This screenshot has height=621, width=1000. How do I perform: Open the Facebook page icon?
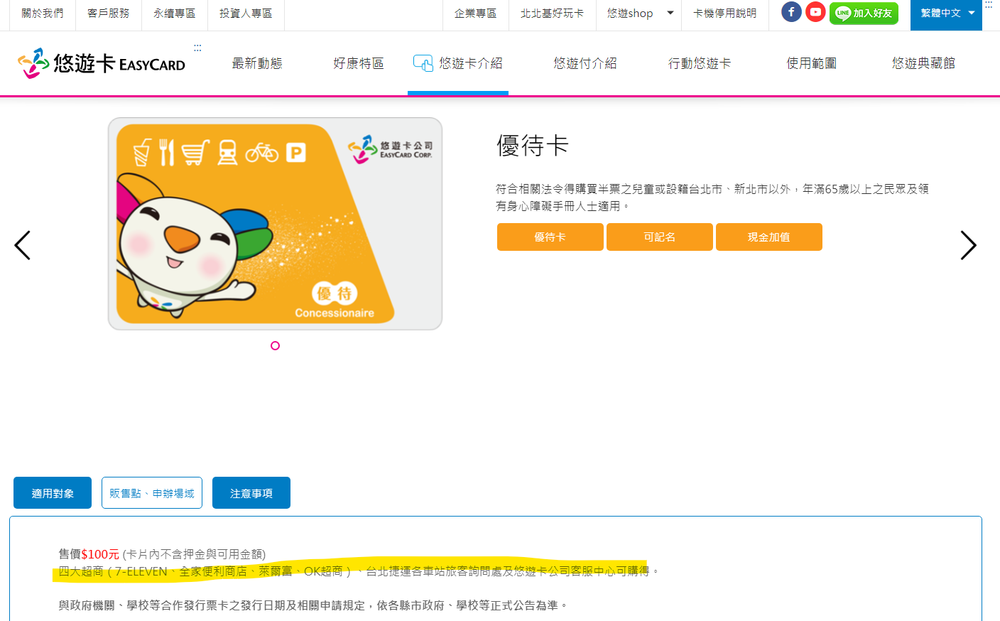pos(791,12)
